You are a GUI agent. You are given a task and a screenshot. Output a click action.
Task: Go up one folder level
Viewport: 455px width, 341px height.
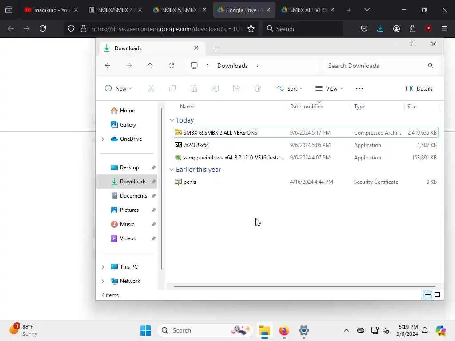point(150,66)
